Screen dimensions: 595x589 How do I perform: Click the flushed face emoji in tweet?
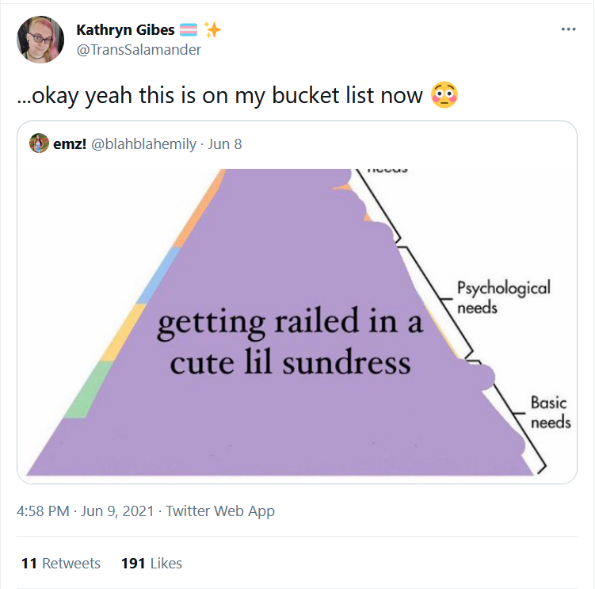point(444,94)
